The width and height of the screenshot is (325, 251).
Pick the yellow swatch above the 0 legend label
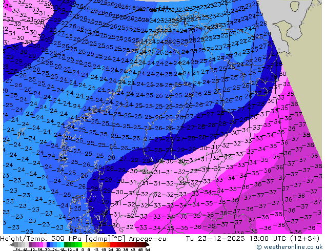coord(84,245)
